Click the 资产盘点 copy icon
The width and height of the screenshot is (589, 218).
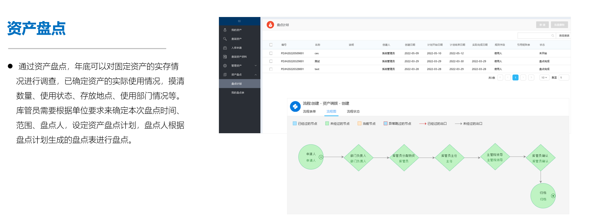pyautogui.click(x=225, y=74)
